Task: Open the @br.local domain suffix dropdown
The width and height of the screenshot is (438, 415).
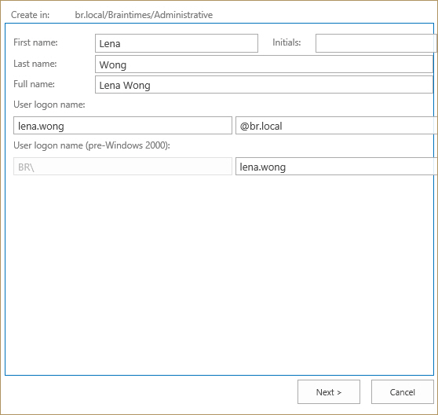Action: click(336, 126)
